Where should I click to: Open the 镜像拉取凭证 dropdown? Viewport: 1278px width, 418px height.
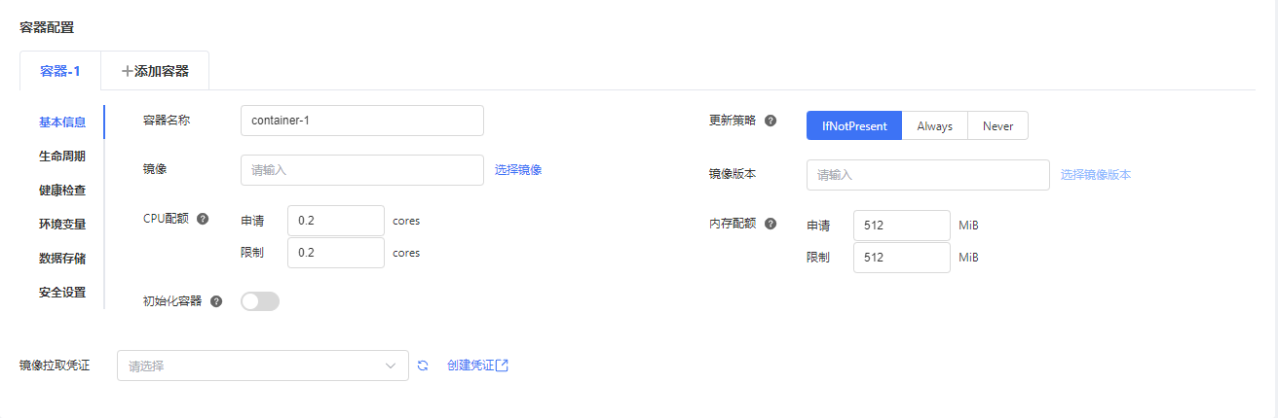click(x=263, y=366)
